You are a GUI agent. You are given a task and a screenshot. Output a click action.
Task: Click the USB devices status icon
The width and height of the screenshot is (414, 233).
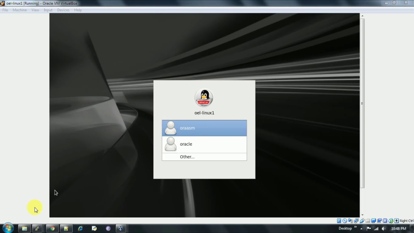[x=362, y=221]
